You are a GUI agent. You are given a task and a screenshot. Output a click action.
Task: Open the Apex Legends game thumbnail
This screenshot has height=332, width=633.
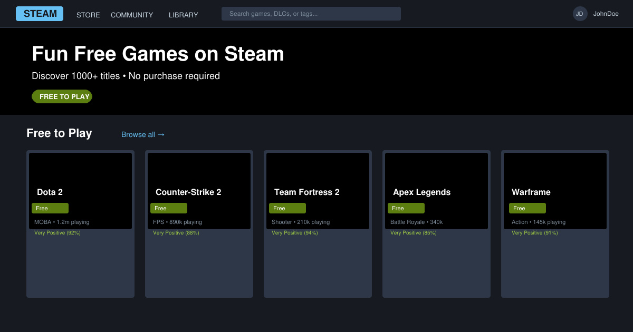(x=436, y=191)
